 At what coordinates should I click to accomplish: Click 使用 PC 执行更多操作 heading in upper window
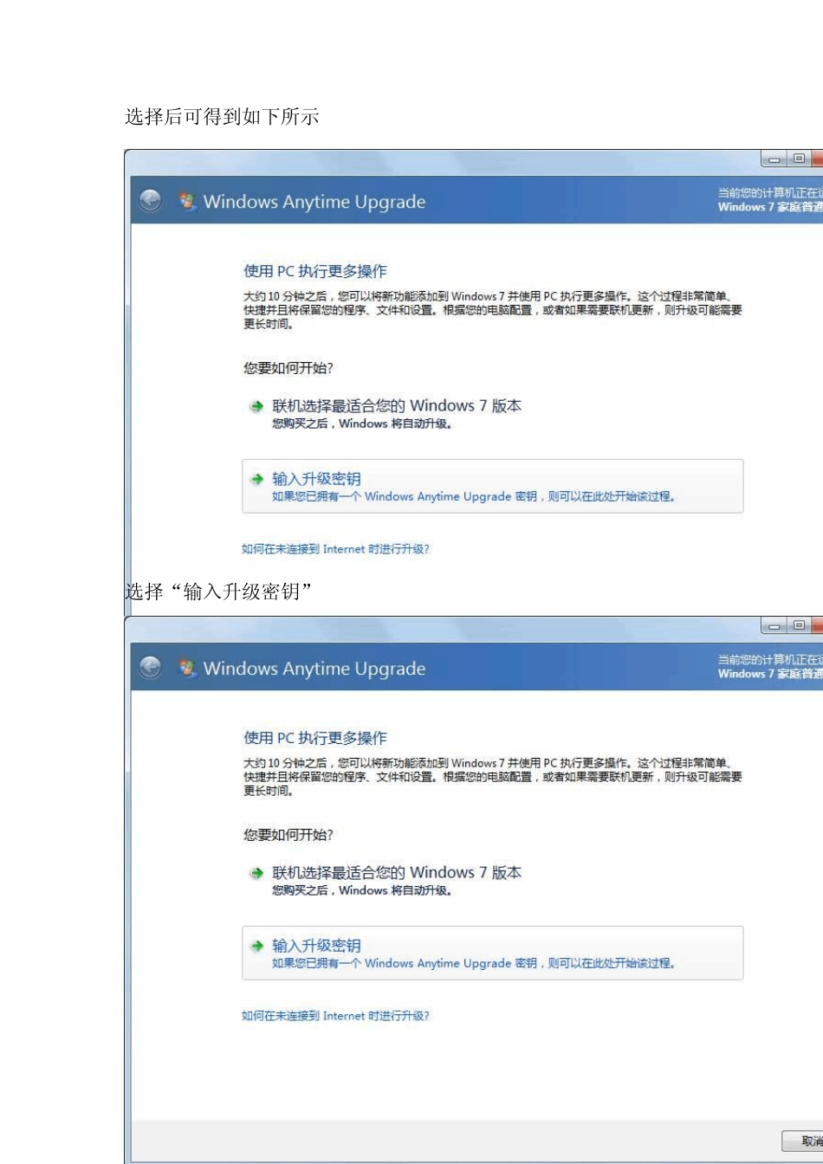[315, 271]
